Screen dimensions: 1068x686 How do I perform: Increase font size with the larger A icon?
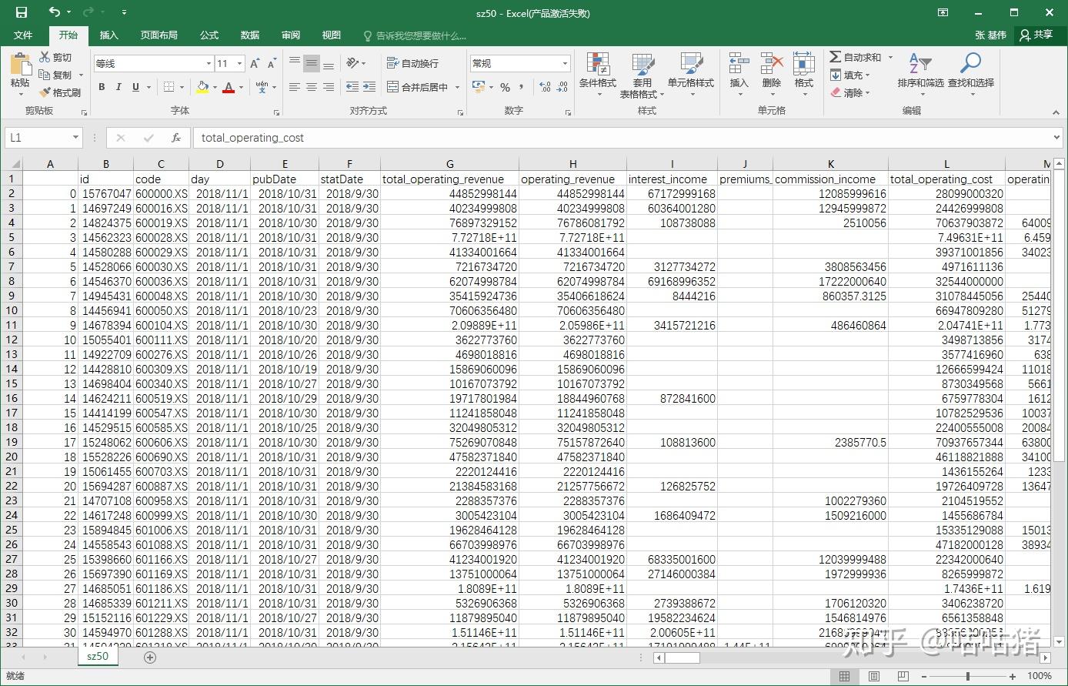click(255, 63)
